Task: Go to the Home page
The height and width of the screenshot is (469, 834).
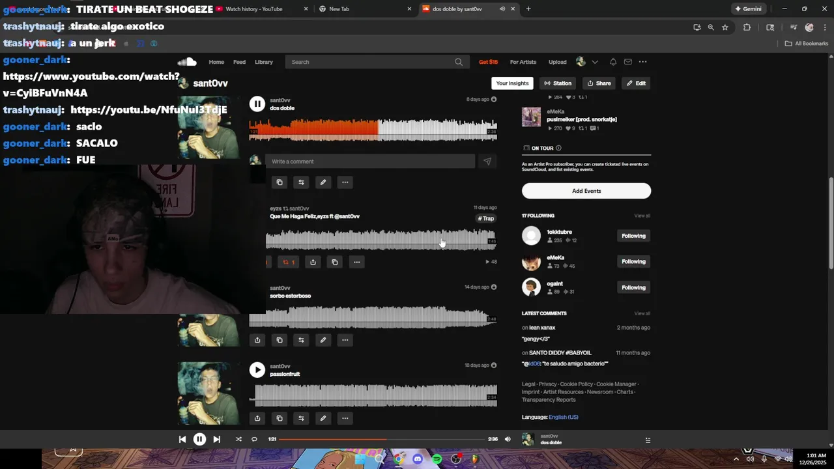Action: (x=216, y=62)
